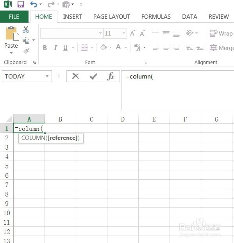Click the Cut scissors icon
This screenshot has height=243, width=234.
click(x=26, y=29)
